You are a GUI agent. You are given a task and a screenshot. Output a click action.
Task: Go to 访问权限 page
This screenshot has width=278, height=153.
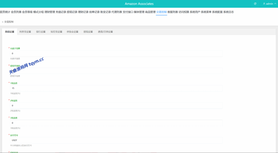tap(184, 12)
